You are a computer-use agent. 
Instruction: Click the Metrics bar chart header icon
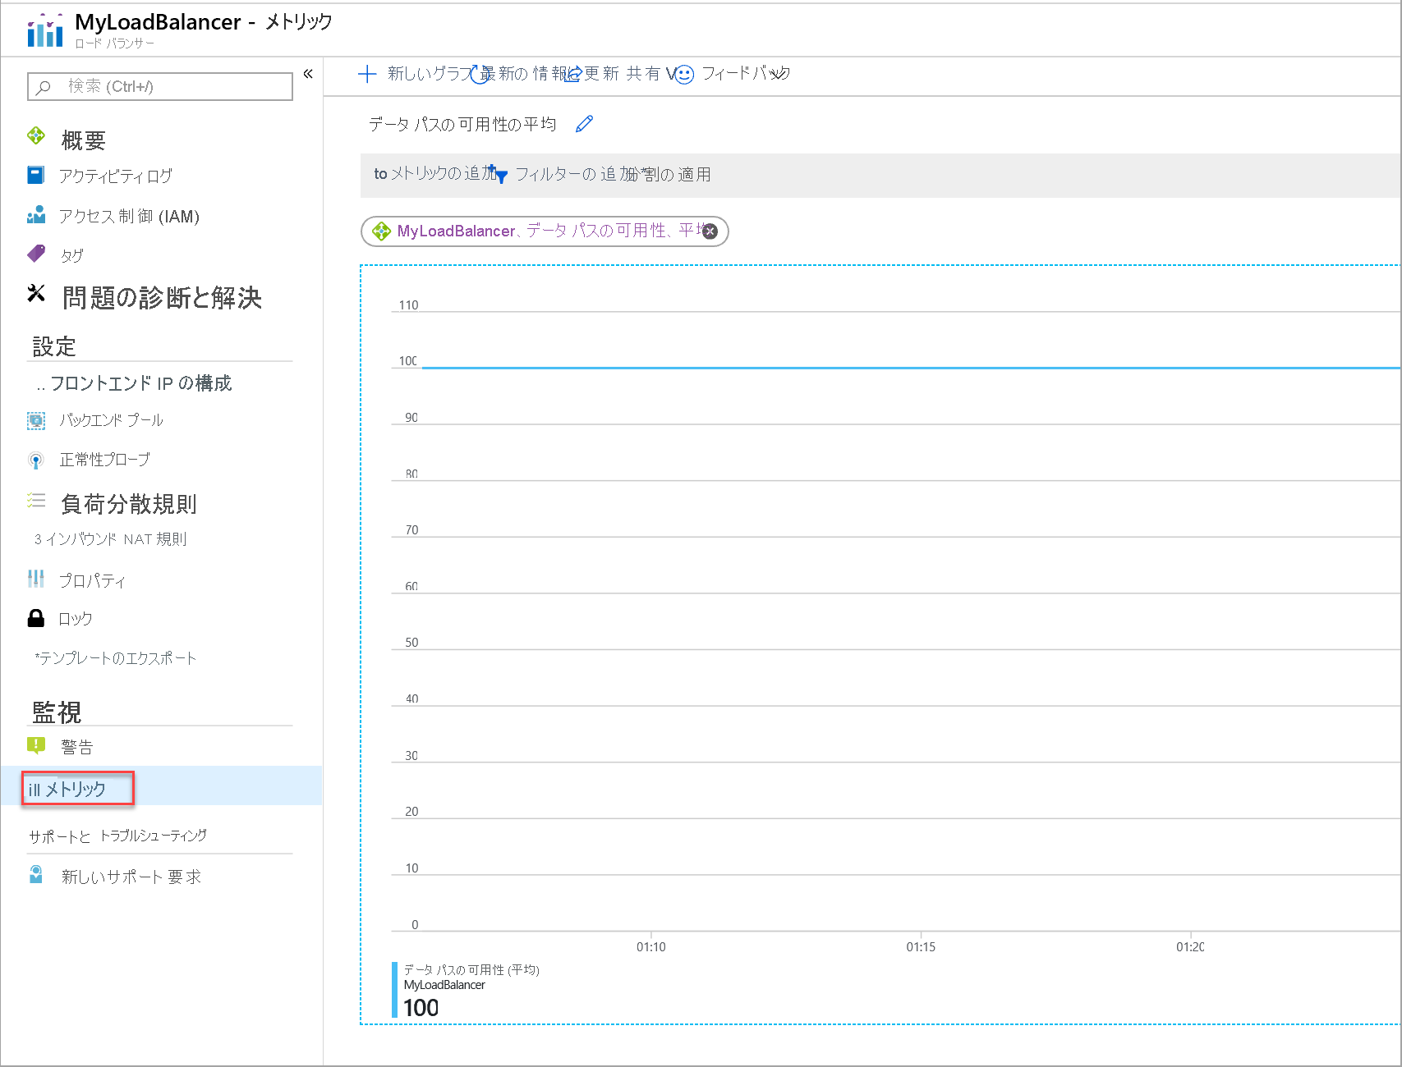pyautogui.click(x=45, y=30)
